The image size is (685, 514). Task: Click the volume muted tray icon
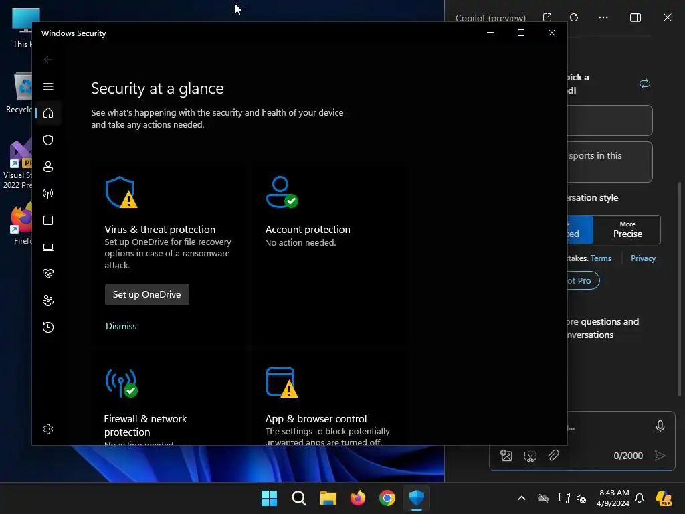(x=581, y=498)
